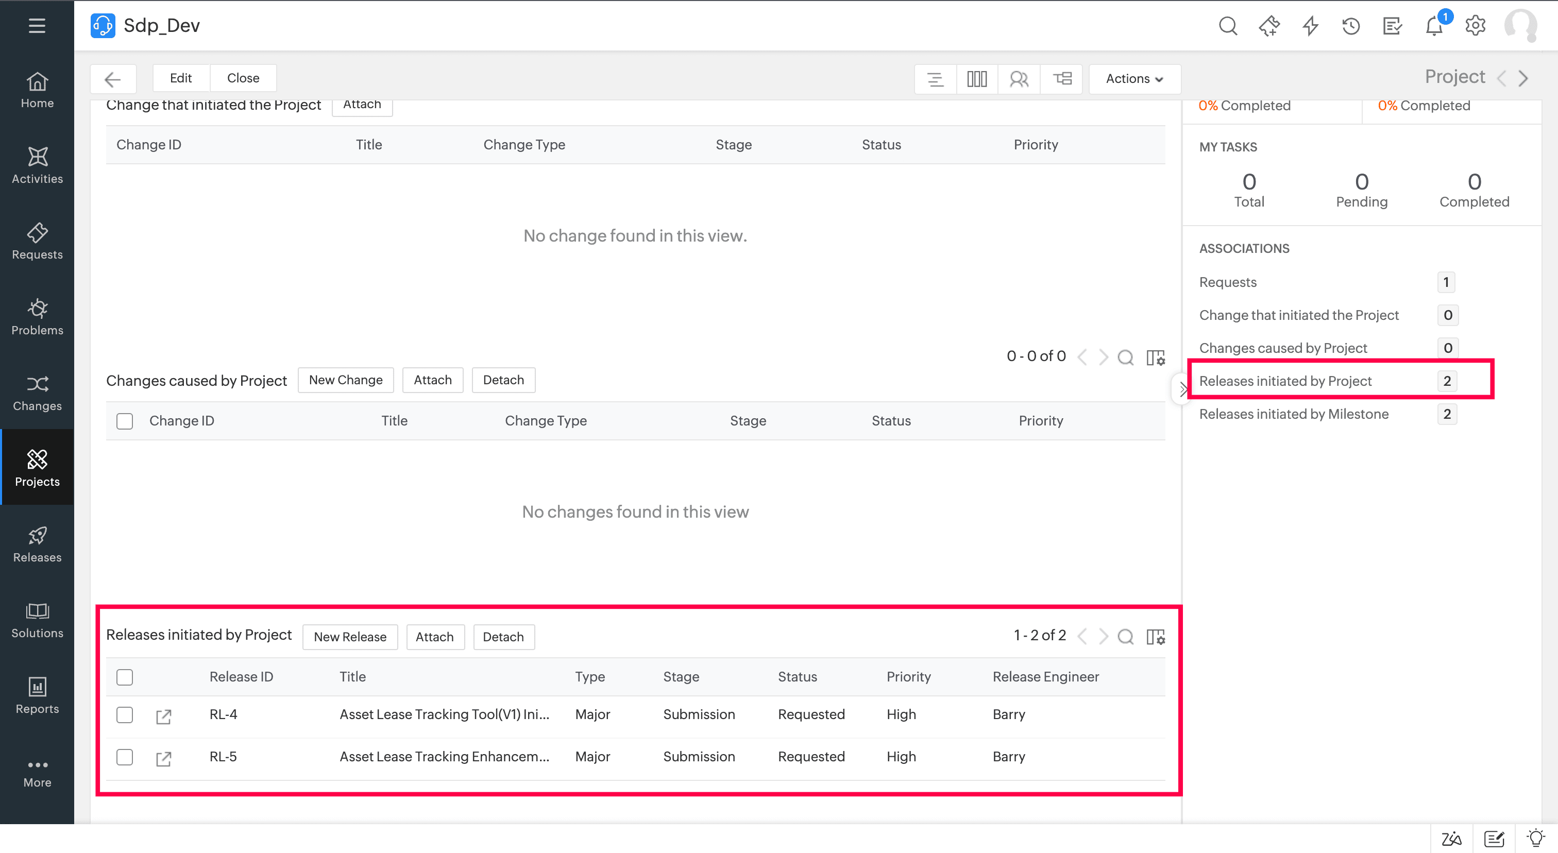Open Releases in the sidebar

pos(37,544)
